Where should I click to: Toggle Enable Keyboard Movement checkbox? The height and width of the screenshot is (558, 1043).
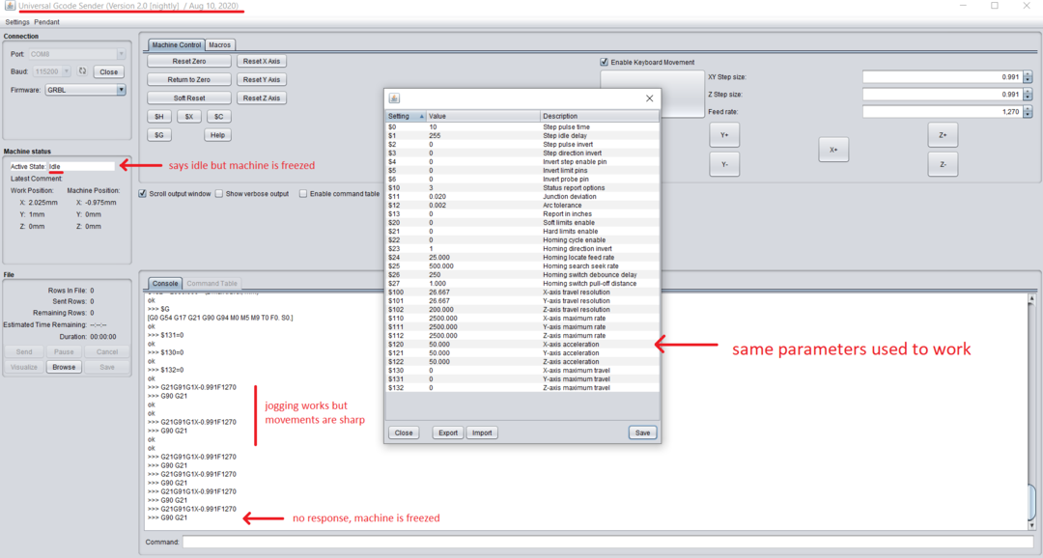(605, 62)
